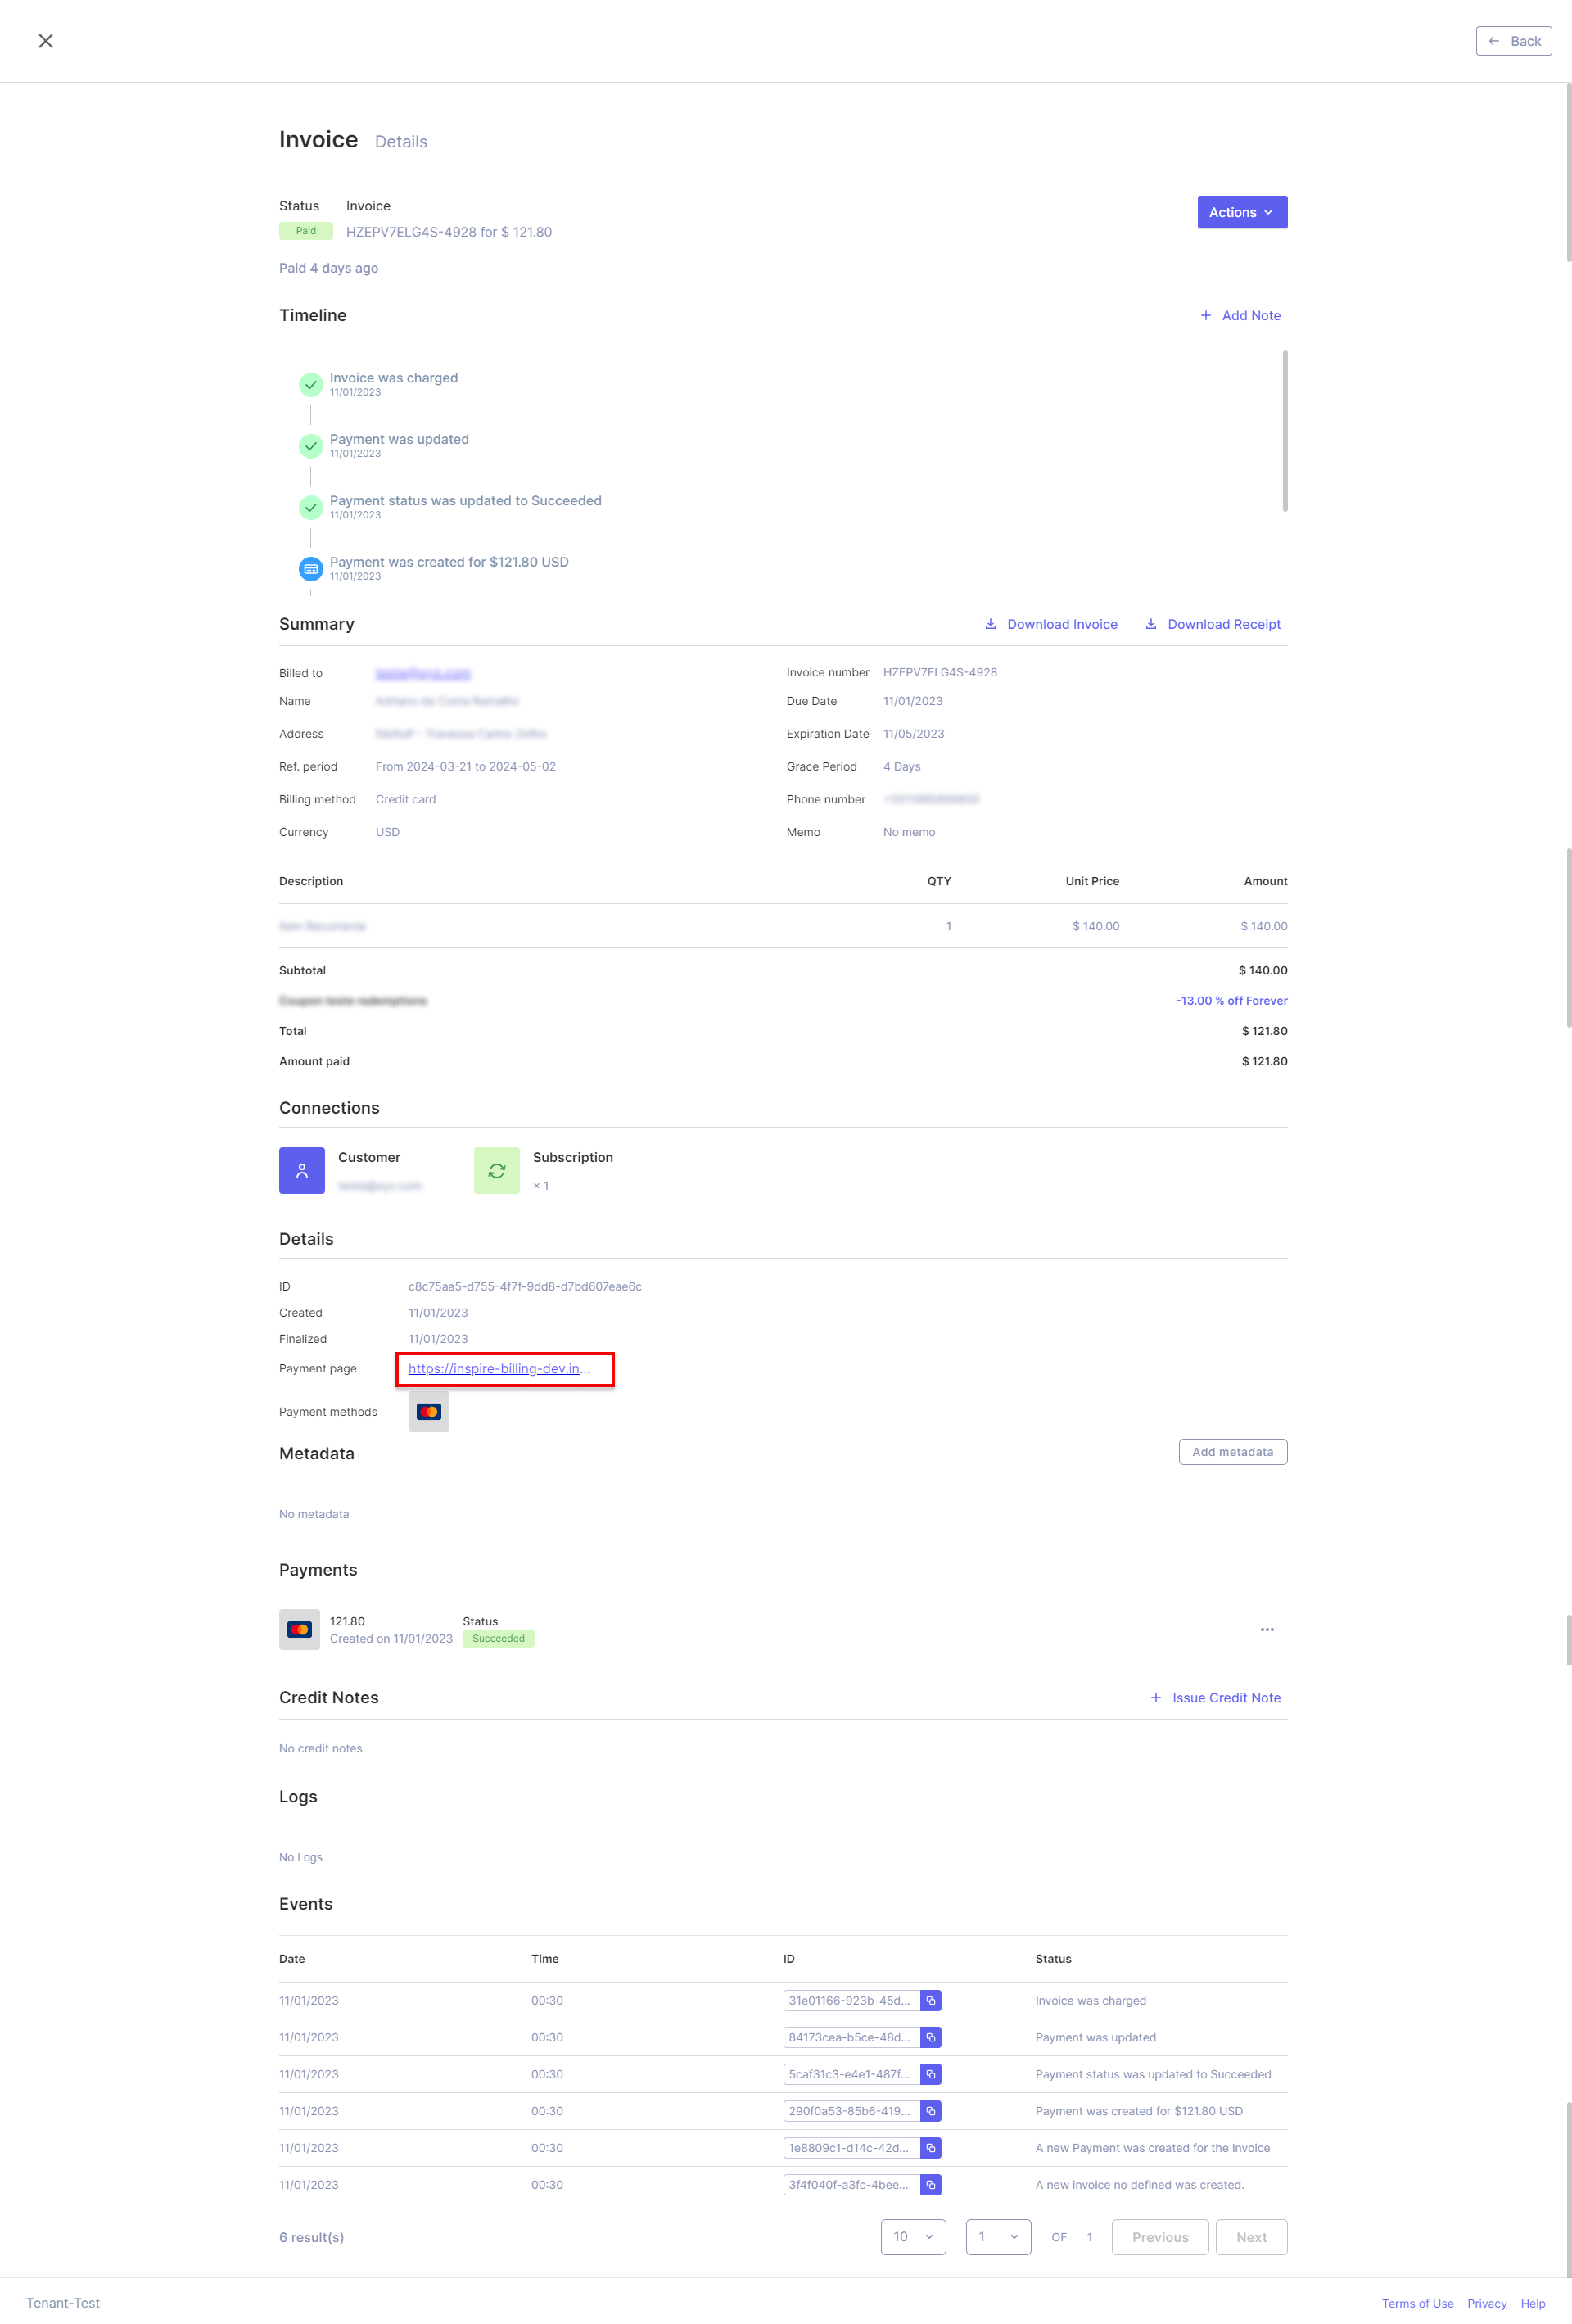Click Add metadata button

[1233, 1452]
